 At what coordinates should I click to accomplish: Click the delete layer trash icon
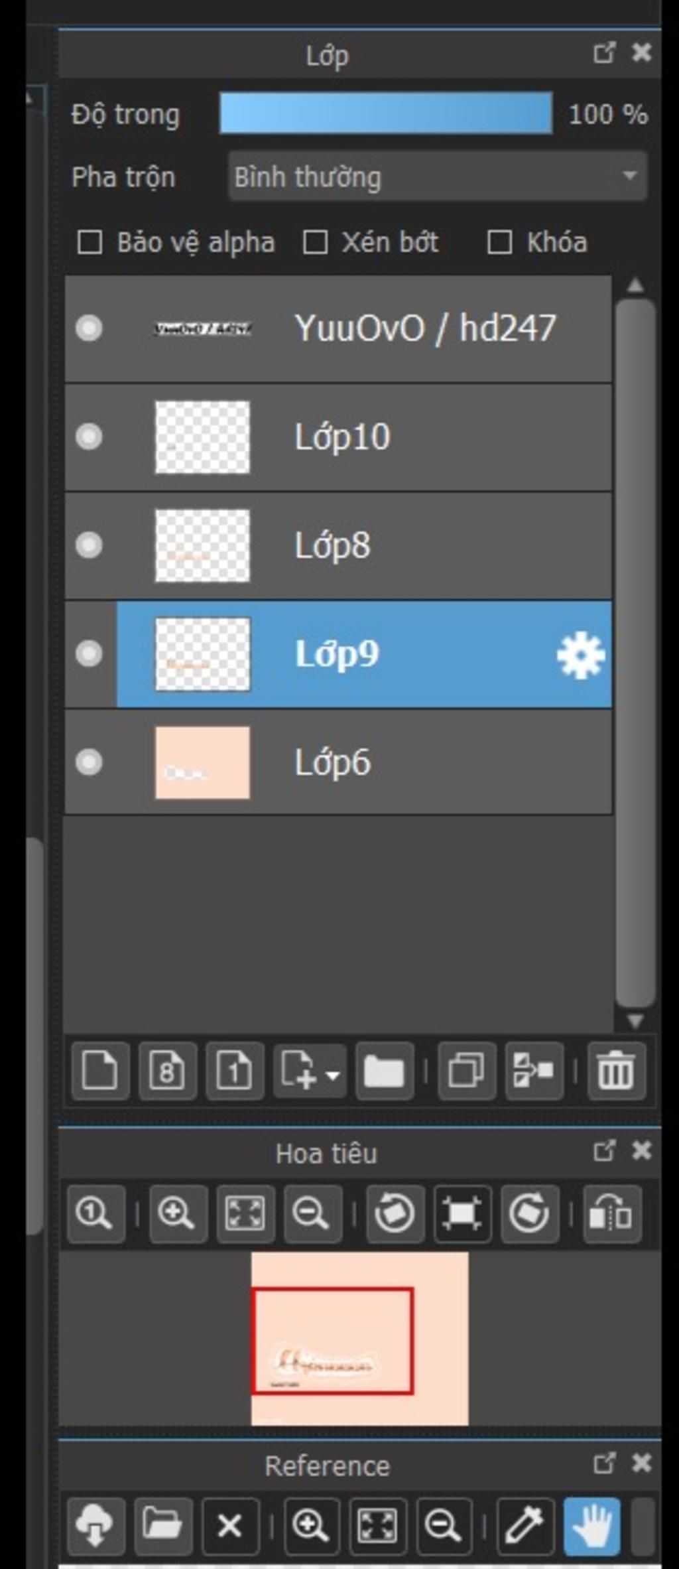coord(616,1071)
